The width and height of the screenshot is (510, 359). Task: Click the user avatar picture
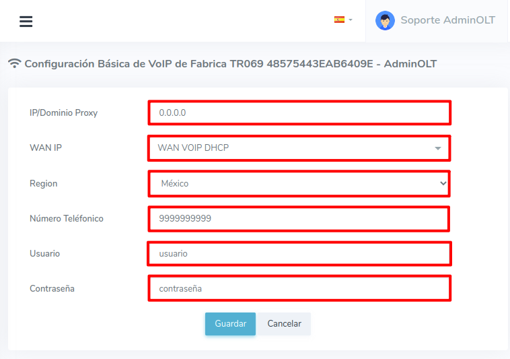[x=385, y=20]
